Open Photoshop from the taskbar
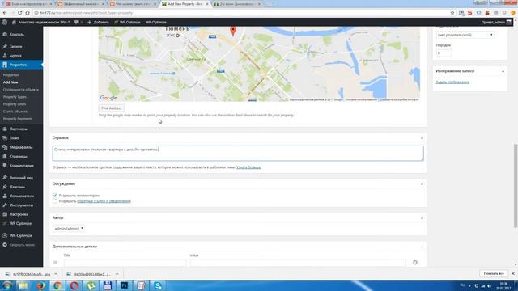 124,285
